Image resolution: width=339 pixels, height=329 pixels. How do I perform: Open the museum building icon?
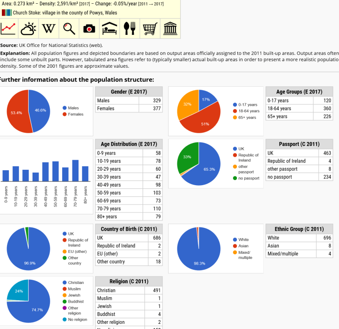click(x=170, y=29)
